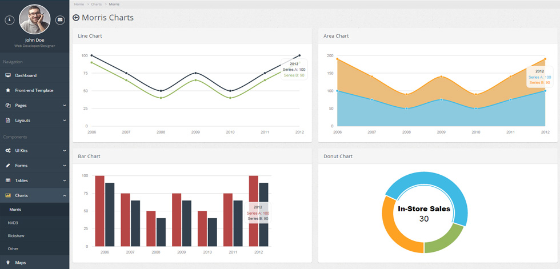Click the red 2006 bar in Bar Chart
The width and height of the screenshot is (560, 269).
coord(99,211)
